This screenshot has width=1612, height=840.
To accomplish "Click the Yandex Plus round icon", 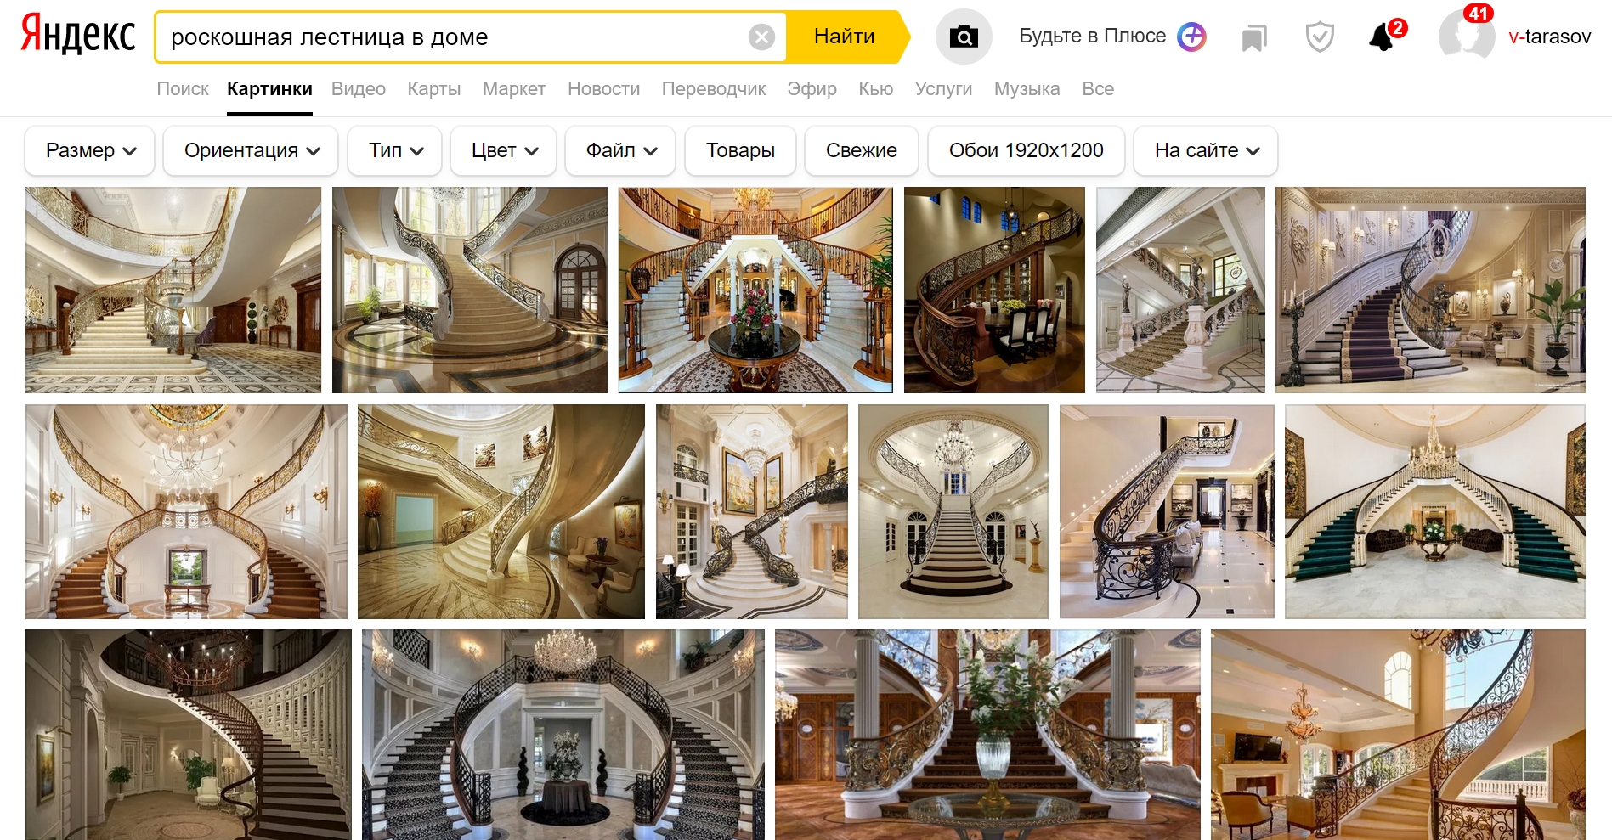I will [x=1191, y=37].
